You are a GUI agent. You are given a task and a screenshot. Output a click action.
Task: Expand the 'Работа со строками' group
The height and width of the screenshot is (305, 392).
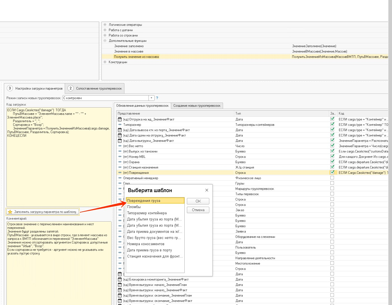tap(105, 35)
